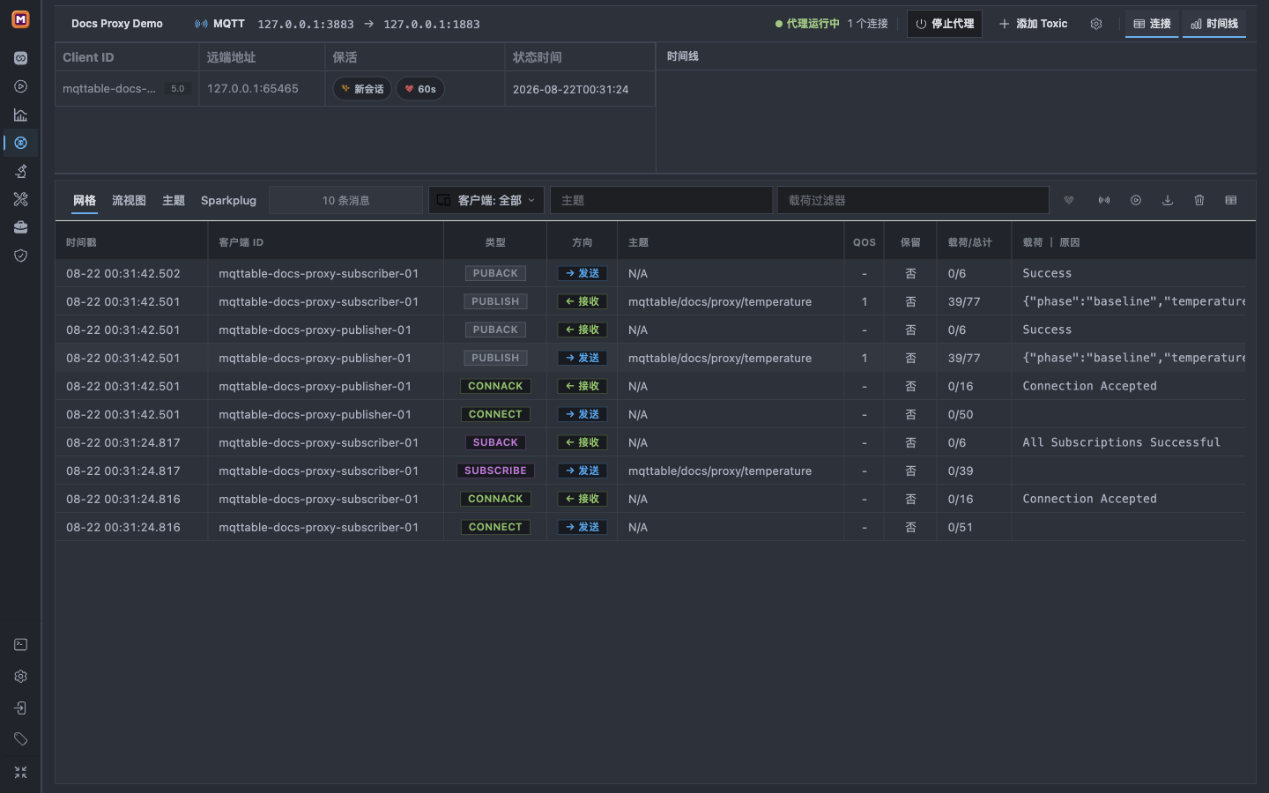Click the 主题 topic filter input field
The image size is (1269, 793).
tap(661, 200)
